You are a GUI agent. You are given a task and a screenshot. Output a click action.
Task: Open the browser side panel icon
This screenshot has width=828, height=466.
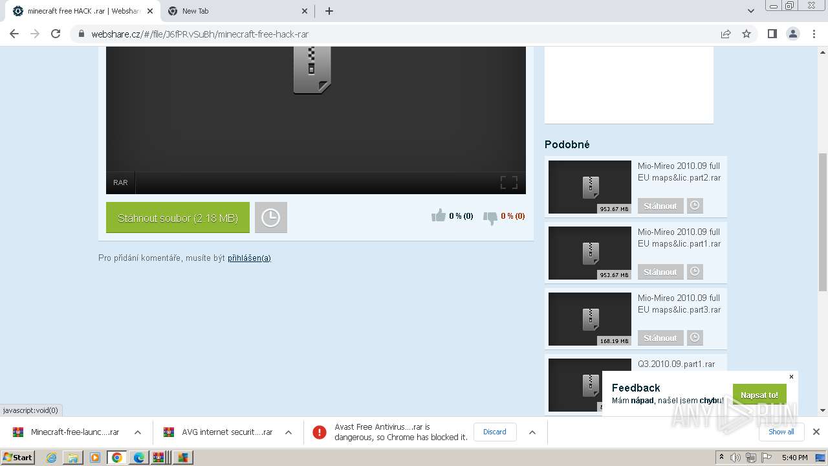(x=772, y=34)
